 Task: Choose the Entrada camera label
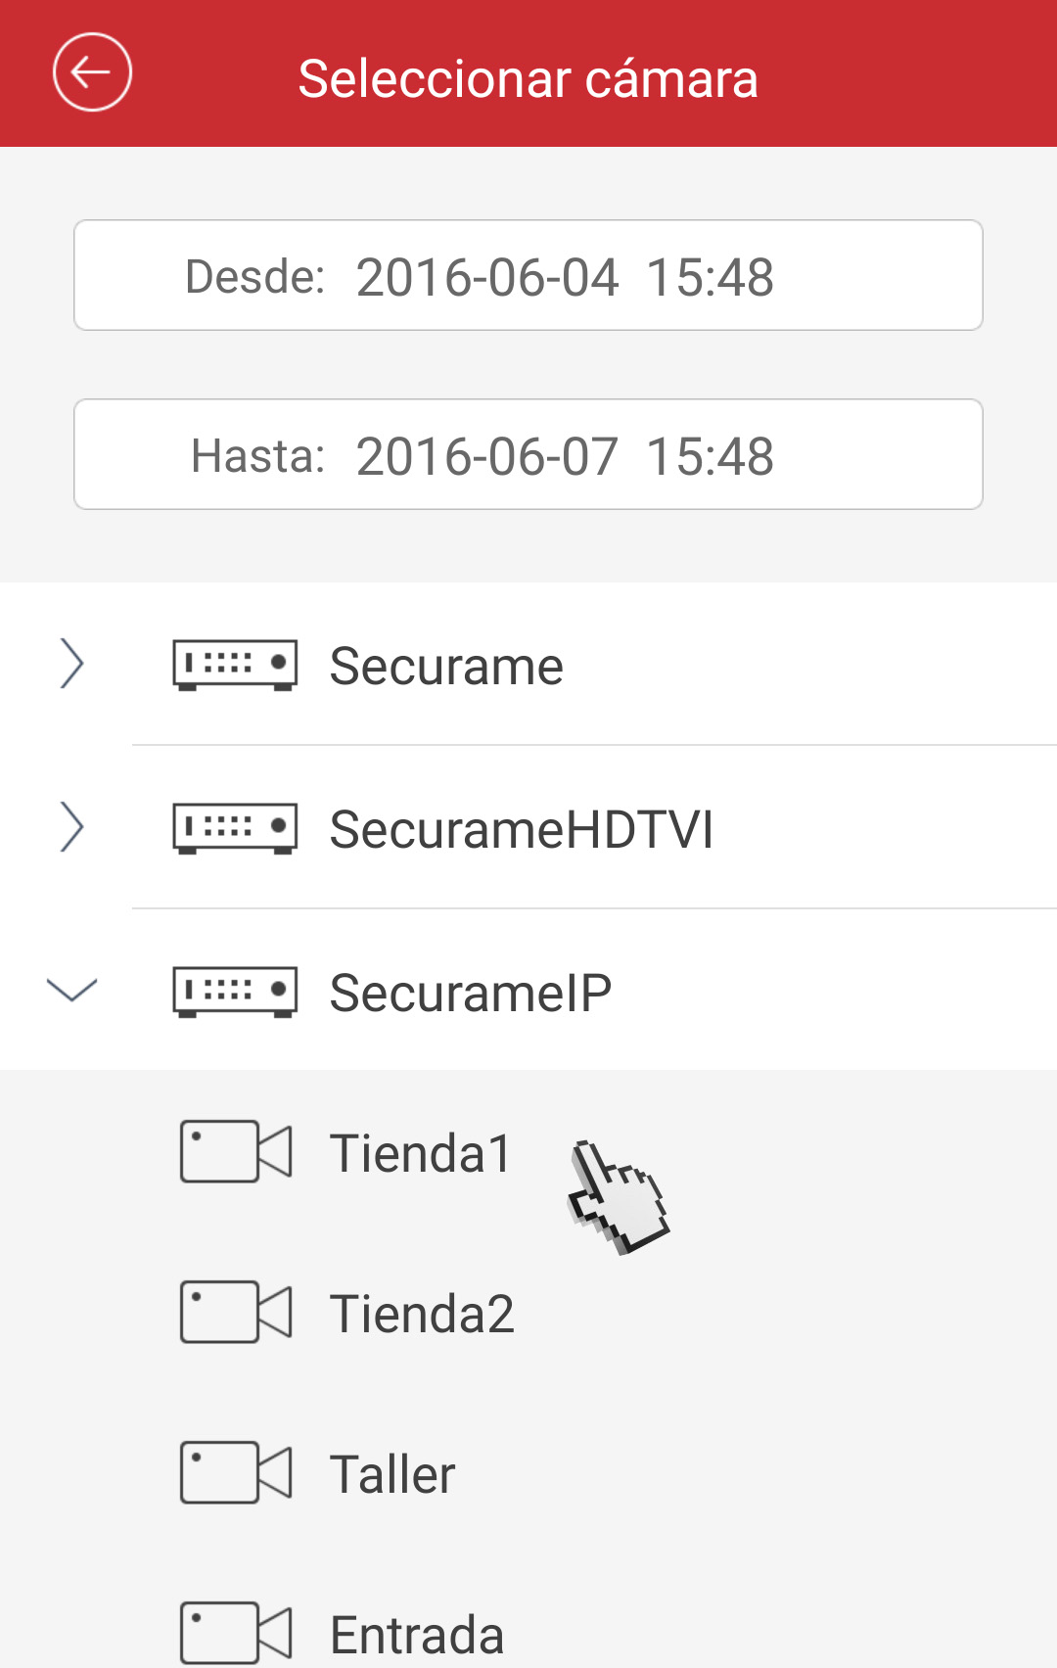pos(417,1635)
